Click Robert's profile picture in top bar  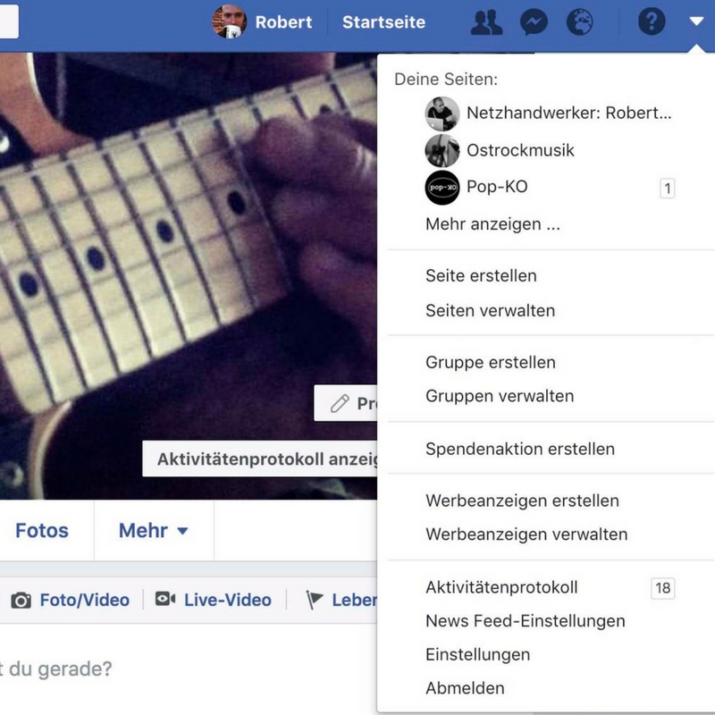(x=230, y=21)
